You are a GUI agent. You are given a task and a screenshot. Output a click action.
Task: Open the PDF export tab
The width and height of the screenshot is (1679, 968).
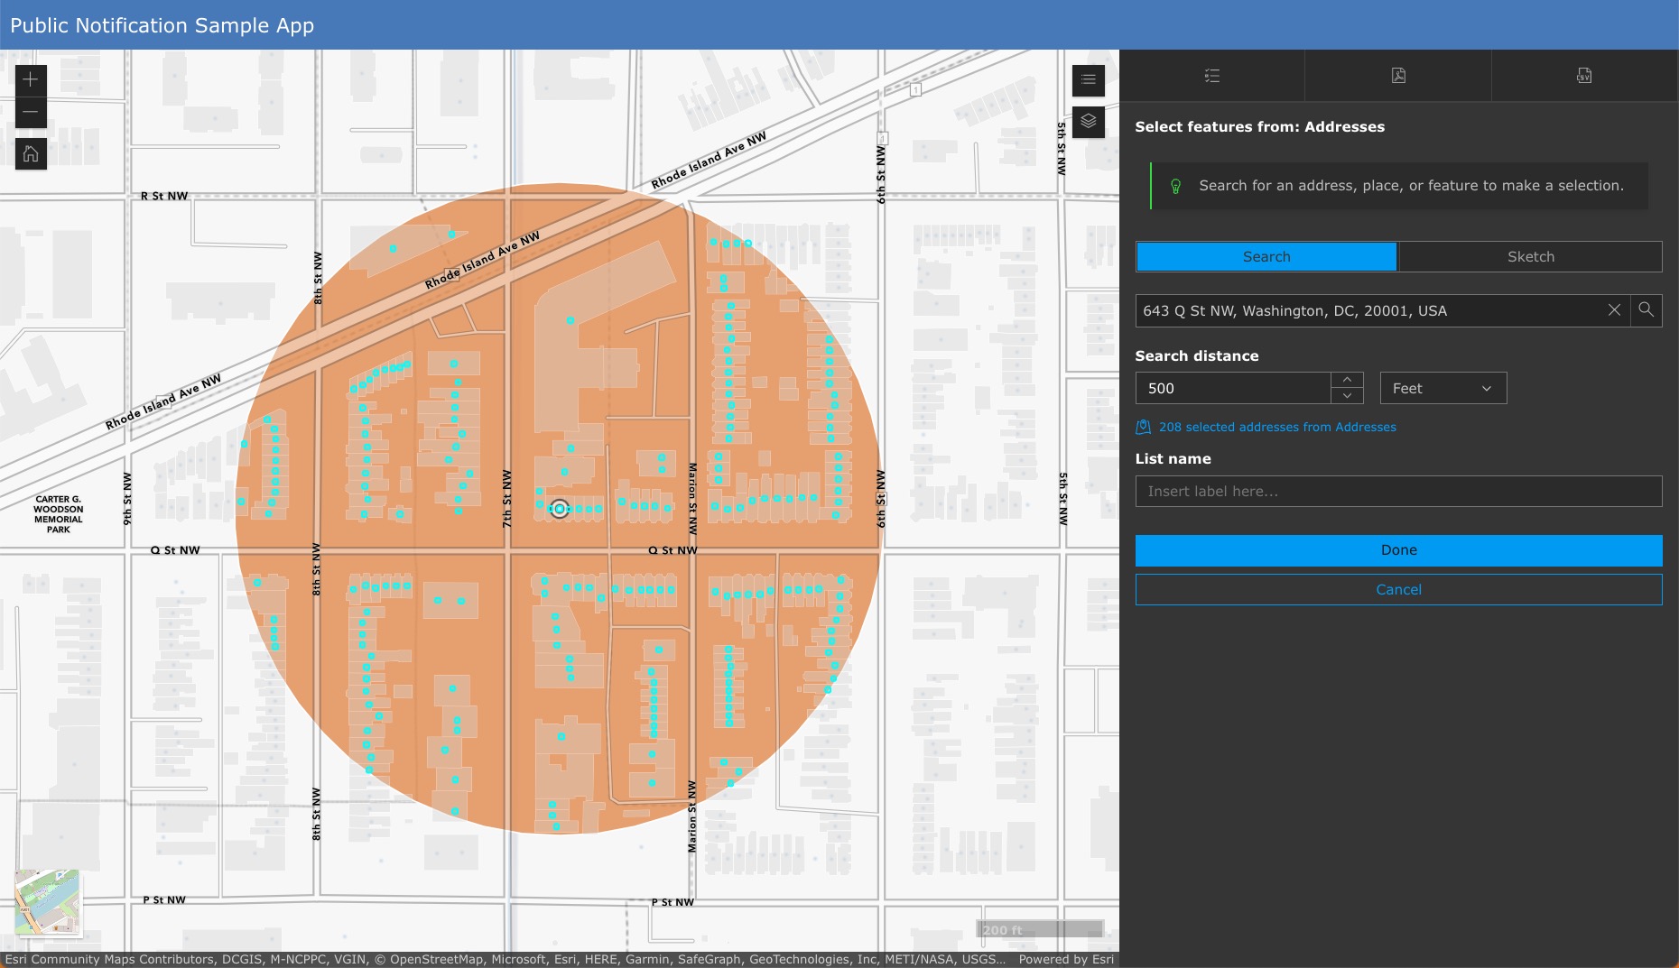point(1397,76)
